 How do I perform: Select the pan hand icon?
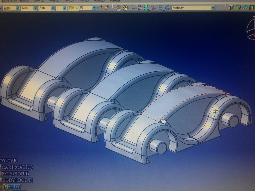coord(125,8)
